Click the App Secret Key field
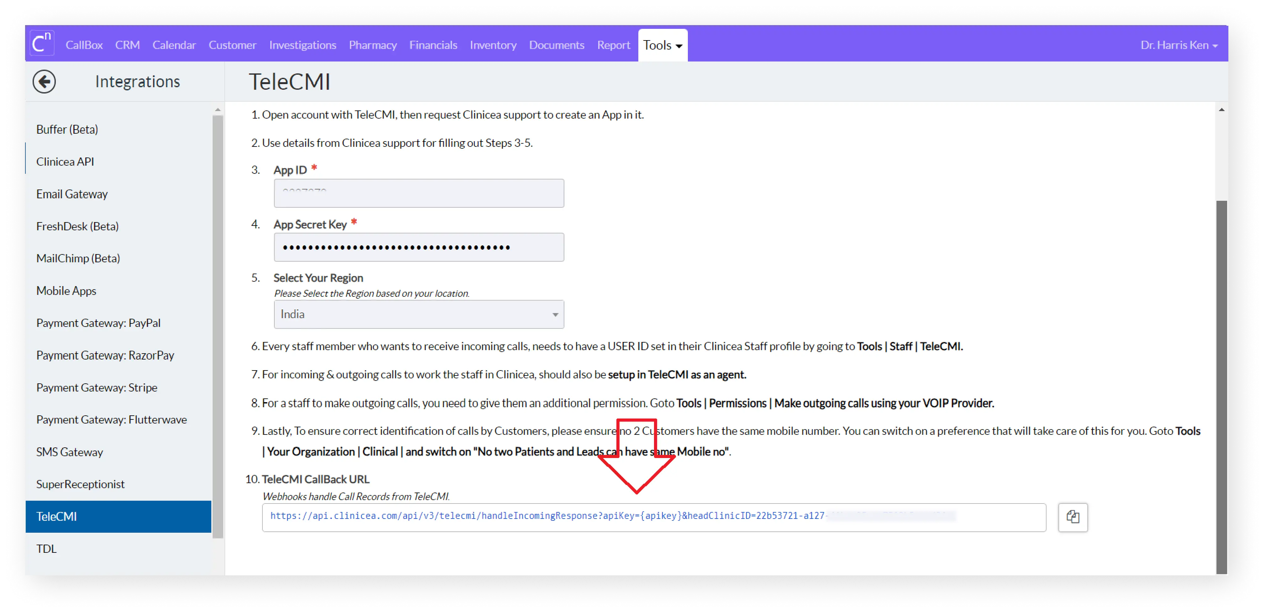 point(419,247)
